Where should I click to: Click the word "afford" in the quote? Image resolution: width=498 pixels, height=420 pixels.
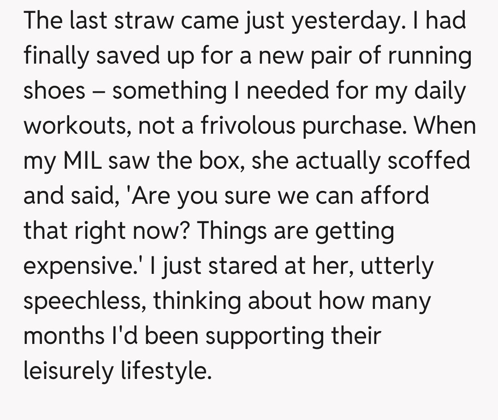coord(395,195)
